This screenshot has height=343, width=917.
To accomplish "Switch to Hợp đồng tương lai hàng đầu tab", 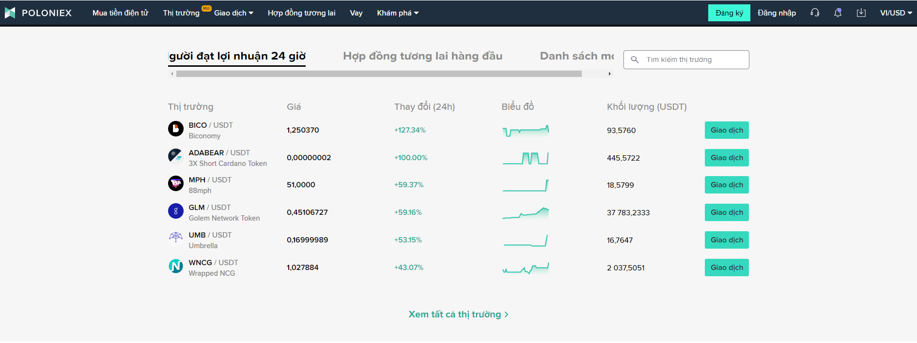I will tap(422, 56).
